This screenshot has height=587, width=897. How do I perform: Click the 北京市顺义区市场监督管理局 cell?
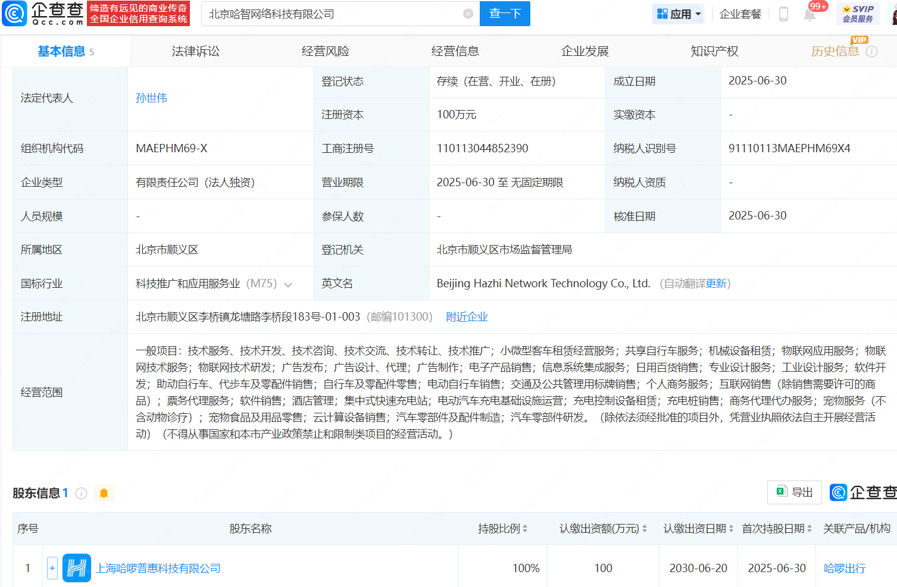coord(504,250)
